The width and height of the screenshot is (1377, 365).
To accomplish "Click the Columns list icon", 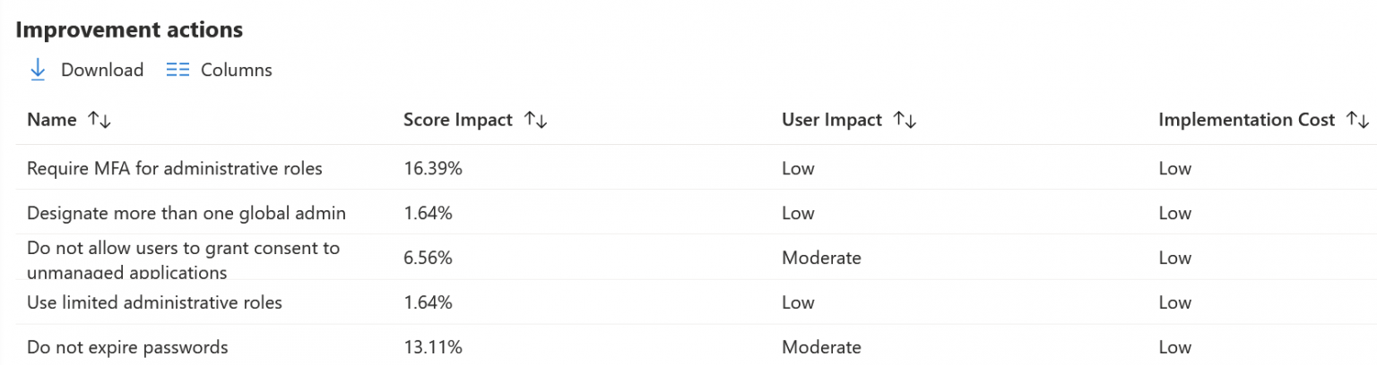I will pyautogui.click(x=178, y=70).
